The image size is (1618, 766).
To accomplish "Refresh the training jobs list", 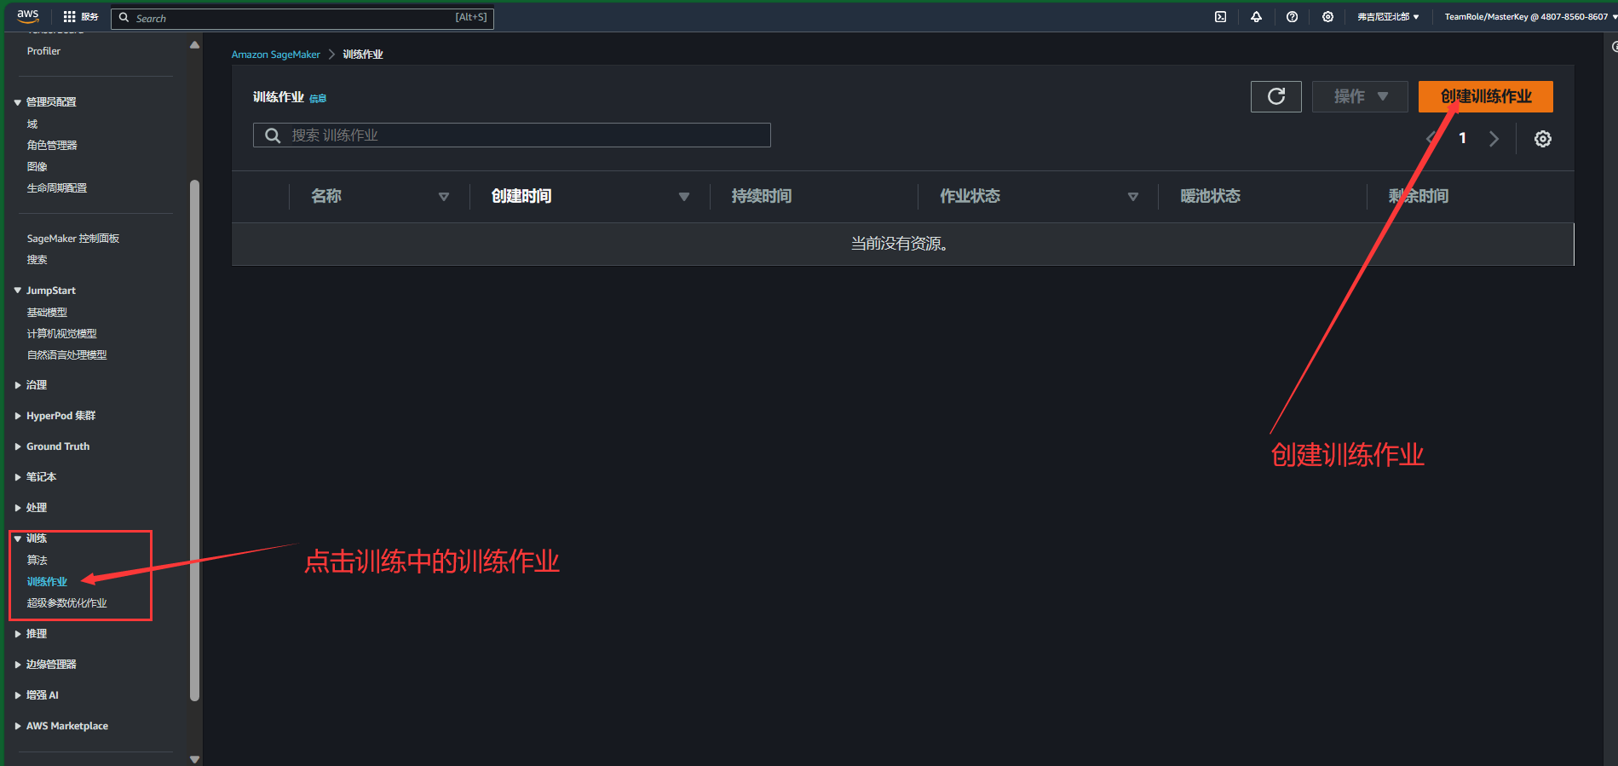I will pyautogui.click(x=1275, y=96).
